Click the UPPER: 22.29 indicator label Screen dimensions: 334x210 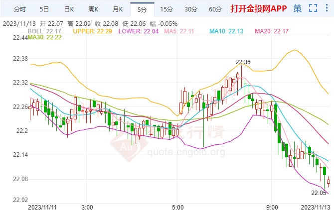[x=92, y=31]
